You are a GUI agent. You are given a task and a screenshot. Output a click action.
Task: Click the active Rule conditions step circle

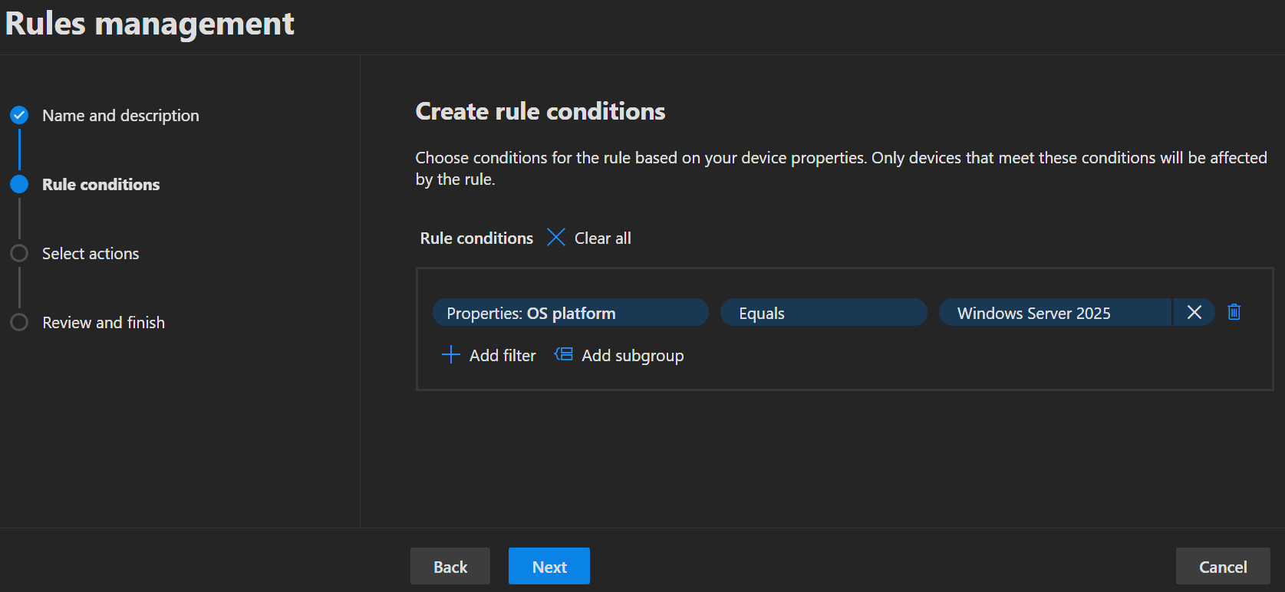point(19,184)
